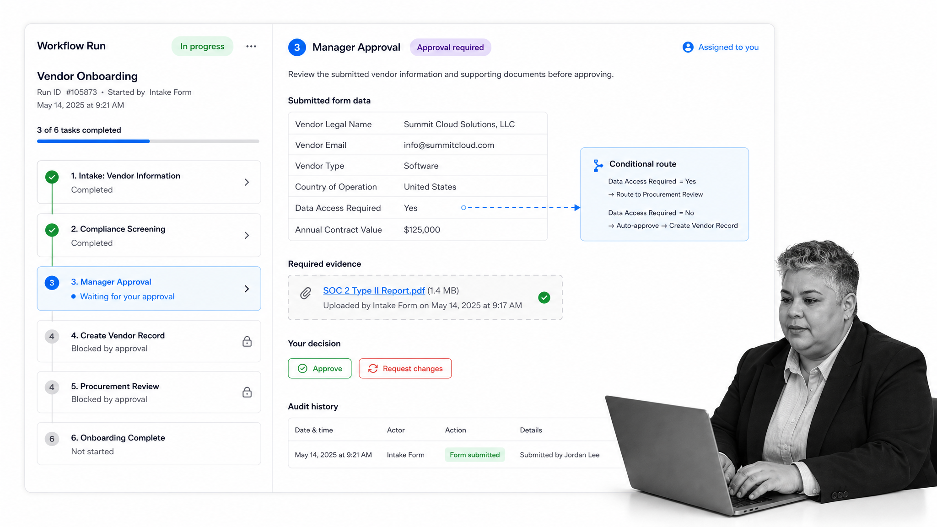Click the Actor column header
The image size is (937, 527).
[x=396, y=430]
